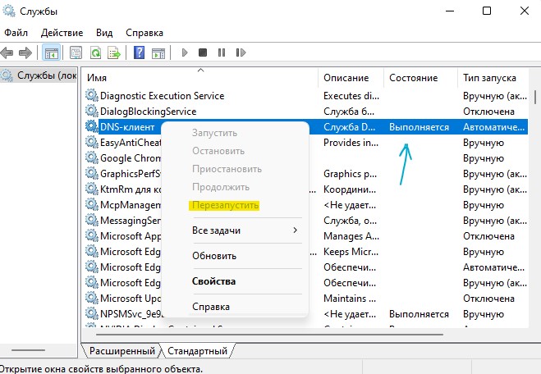The width and height of the screenshot is (541, 374).
Task: Choose Остановить in context menu
Action: [x=218, y=151]
